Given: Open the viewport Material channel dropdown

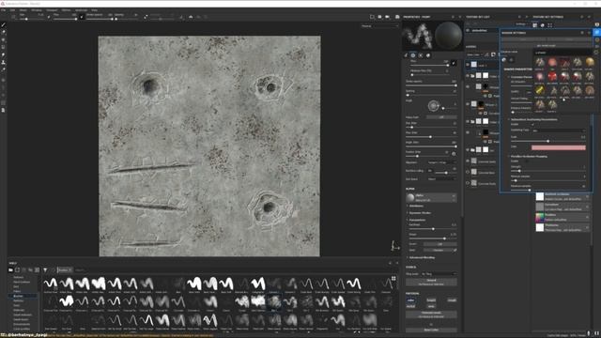Looking at the screenshot, I should (379, 26).
